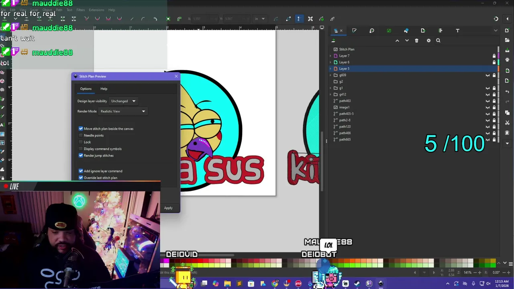Add a new layer with green plus icon
Screen dimensions: 514x289
[x=333, y=41]
